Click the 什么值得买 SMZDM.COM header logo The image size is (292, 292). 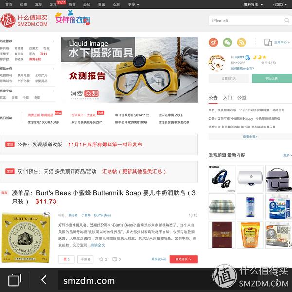pyautogui.click(x=24, y=20)
